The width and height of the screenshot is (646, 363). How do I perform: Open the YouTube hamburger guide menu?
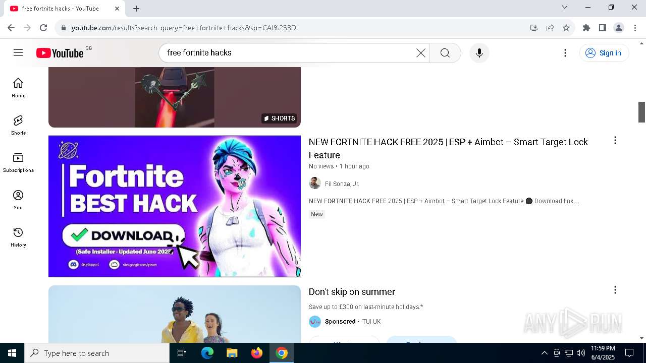[x=18, y=53]
